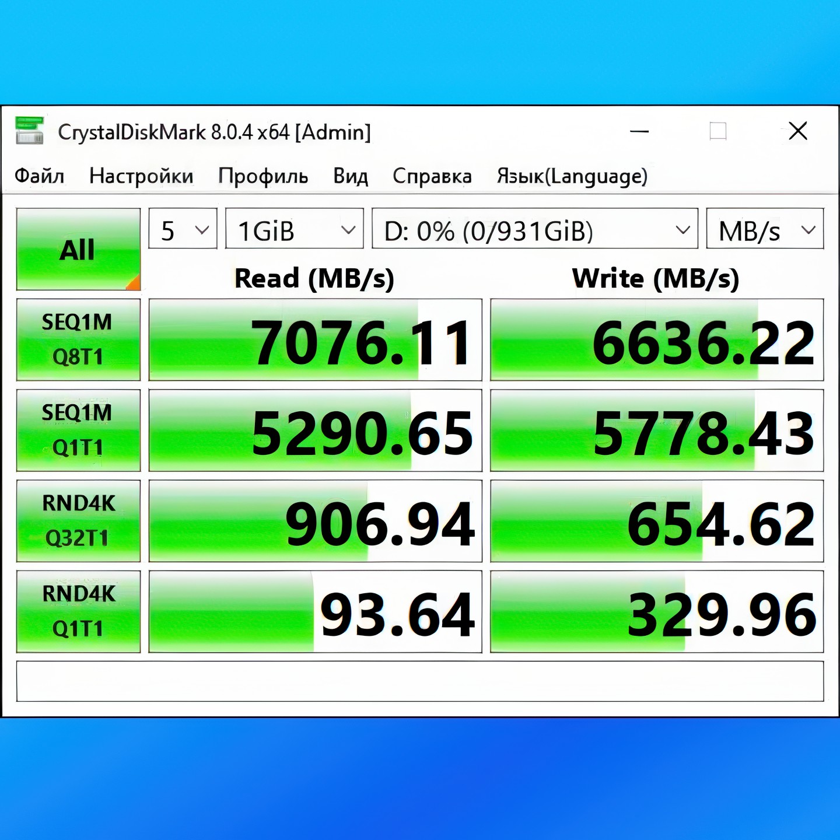This screenshot has width=840, height=840.
Task: Click the SEQ1M Q8T1 write result 6636.22
Action: coord(657,339)
